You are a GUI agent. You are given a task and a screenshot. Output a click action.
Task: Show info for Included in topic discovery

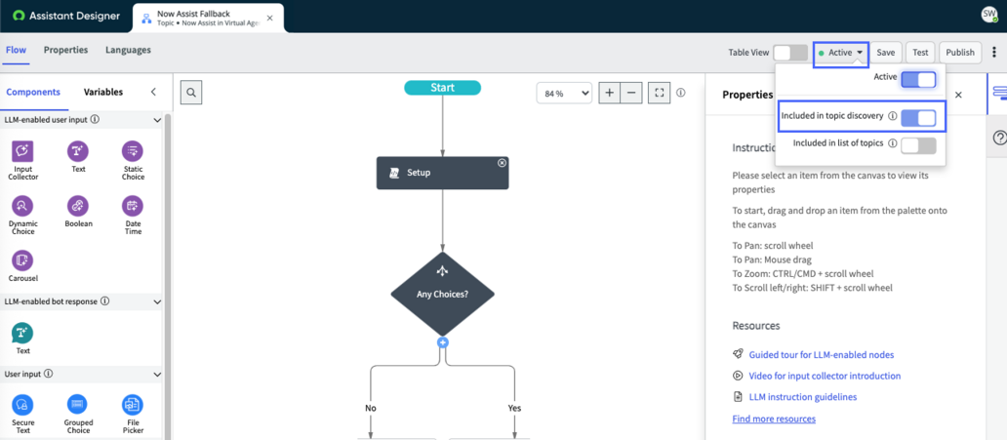892,116
